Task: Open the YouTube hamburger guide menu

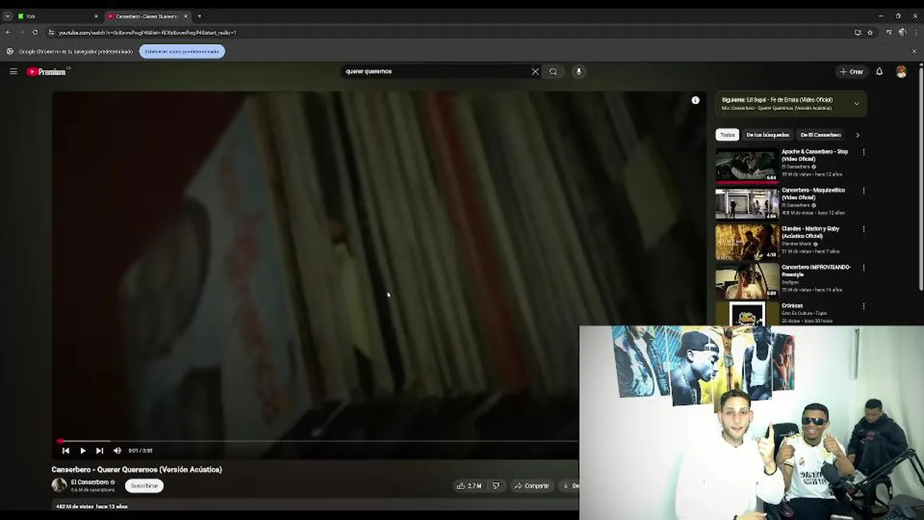Action: click(13, 71)
